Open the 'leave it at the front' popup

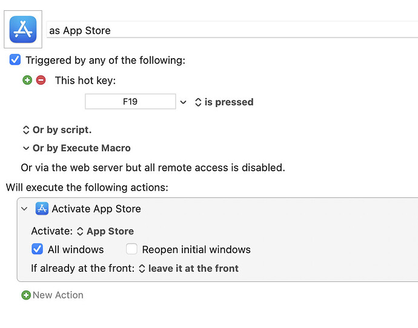(x=188, y=268)
